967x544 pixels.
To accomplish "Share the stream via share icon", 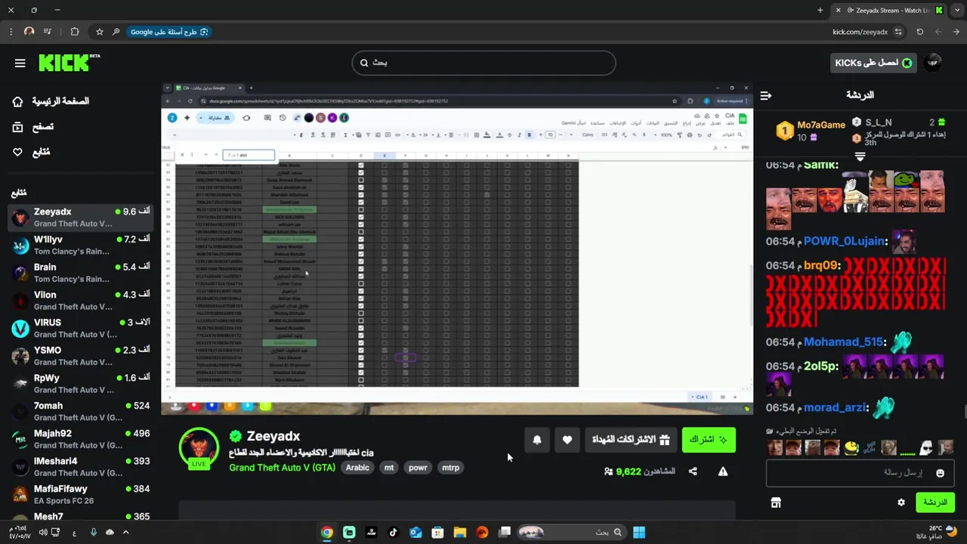I will pyautogui.click(x=693, y=471).
